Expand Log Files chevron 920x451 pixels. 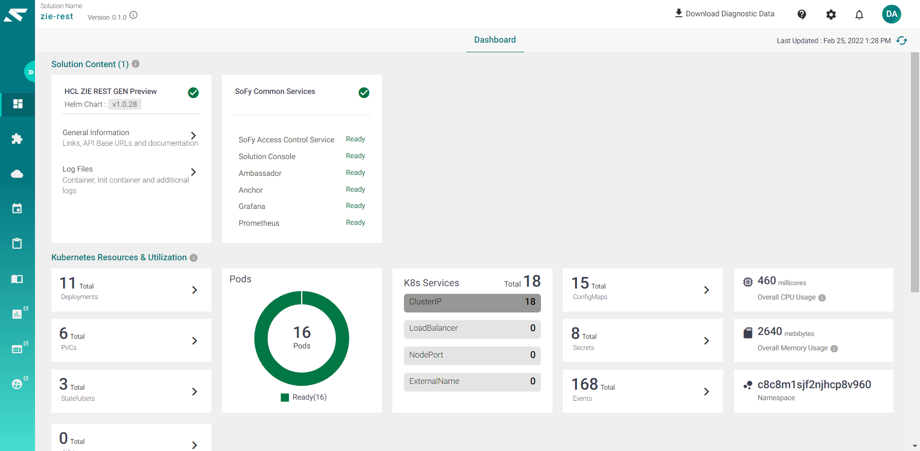coord(194,172)
